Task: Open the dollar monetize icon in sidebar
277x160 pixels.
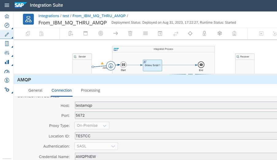Action: (7, 80)
